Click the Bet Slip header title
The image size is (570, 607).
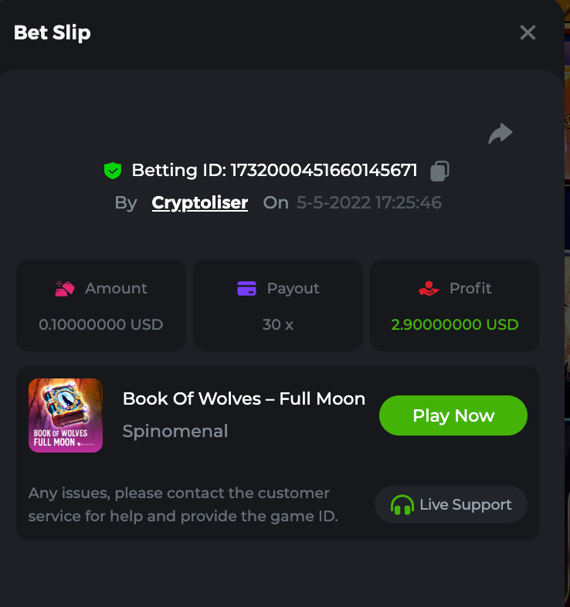click(x=53, y=33)
